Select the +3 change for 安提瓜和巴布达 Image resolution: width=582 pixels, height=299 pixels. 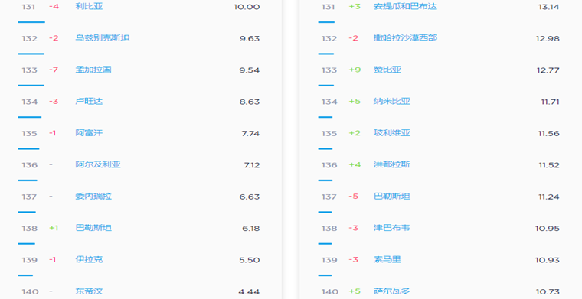pos(355,7)
